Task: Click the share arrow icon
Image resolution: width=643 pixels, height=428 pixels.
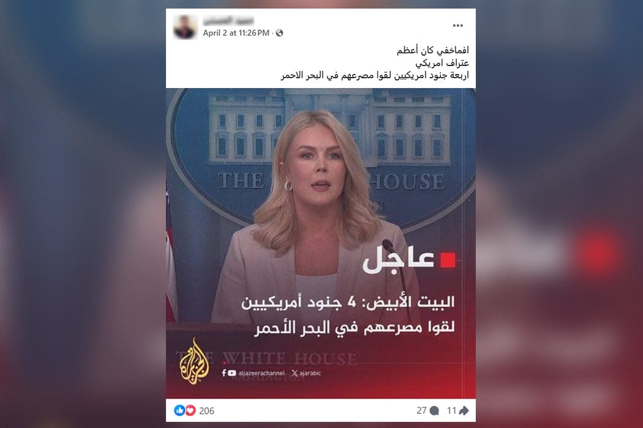Action: point(464,411)
